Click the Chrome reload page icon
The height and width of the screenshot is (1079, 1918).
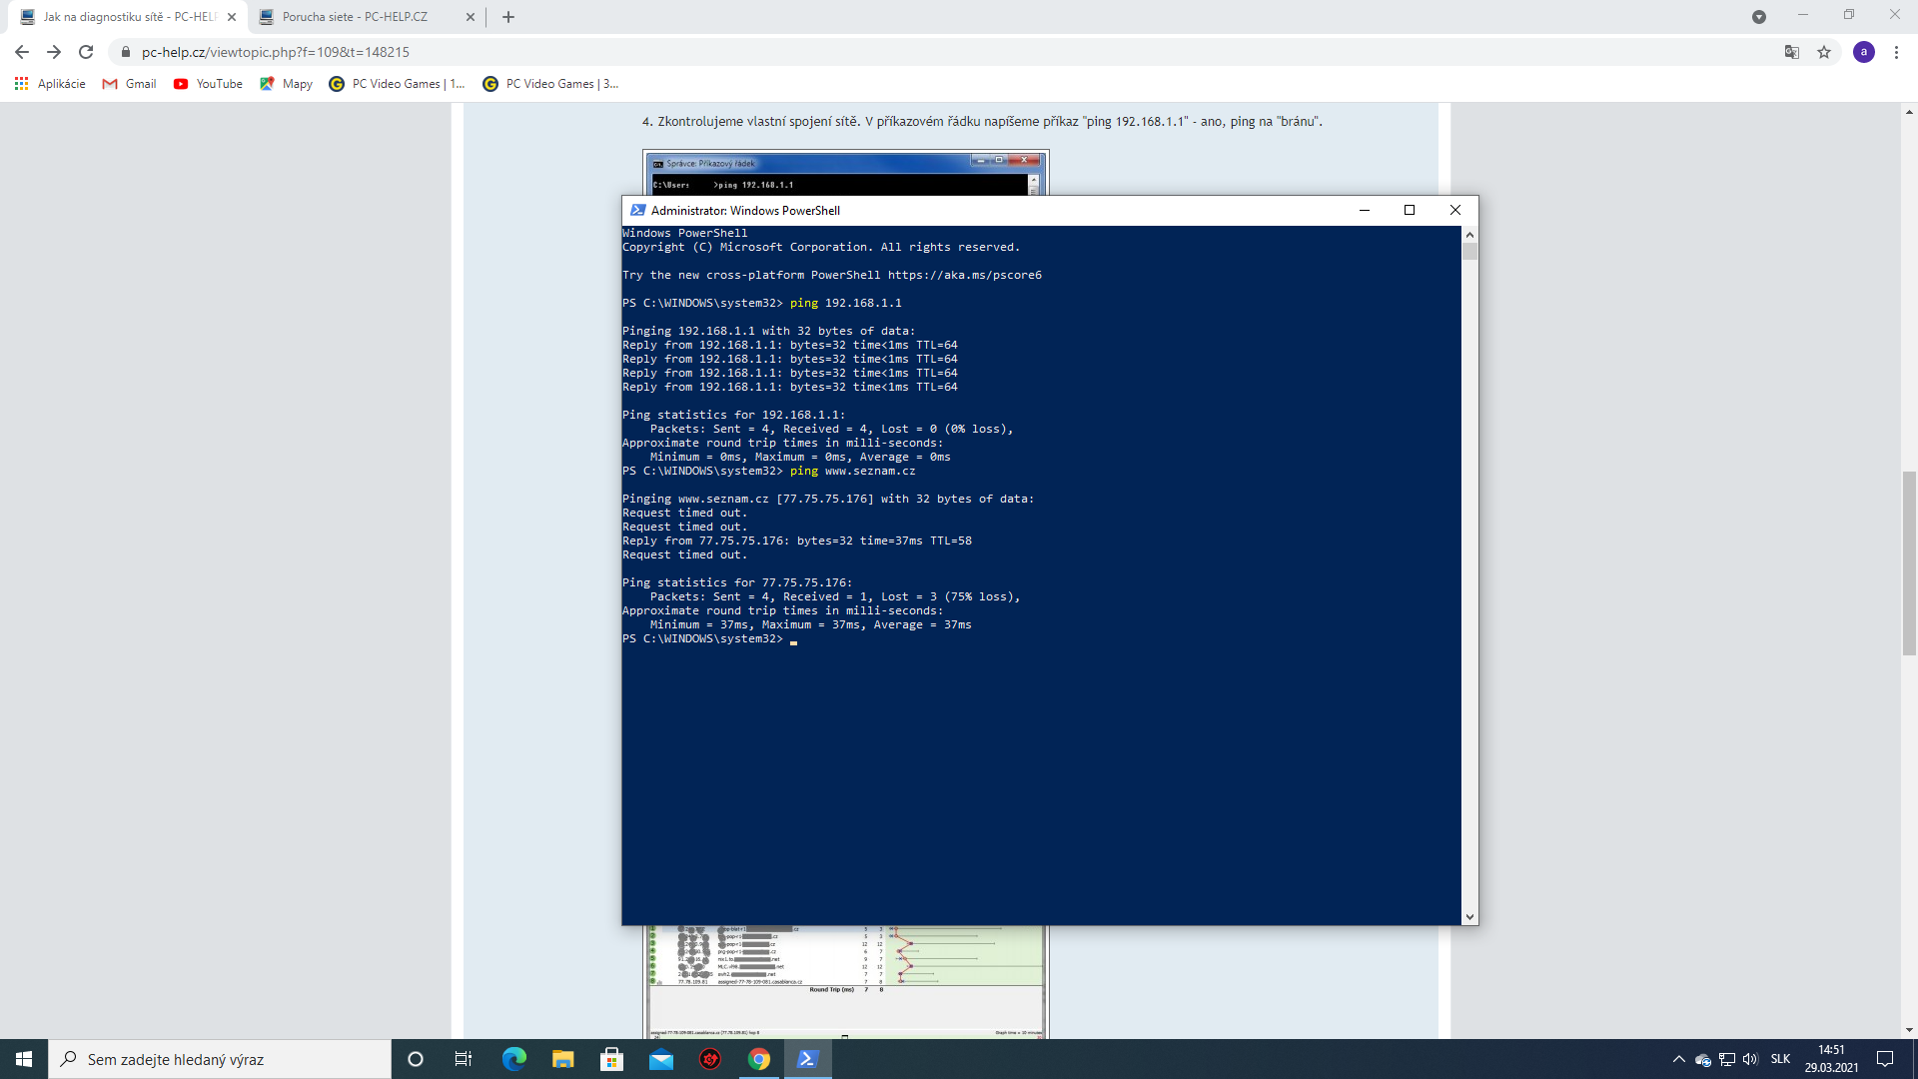[86, 52]
